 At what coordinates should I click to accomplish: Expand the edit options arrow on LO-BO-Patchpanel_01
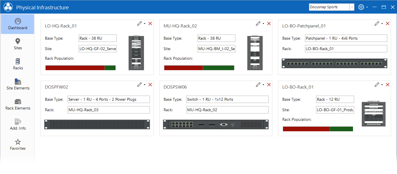coord(382,24)
